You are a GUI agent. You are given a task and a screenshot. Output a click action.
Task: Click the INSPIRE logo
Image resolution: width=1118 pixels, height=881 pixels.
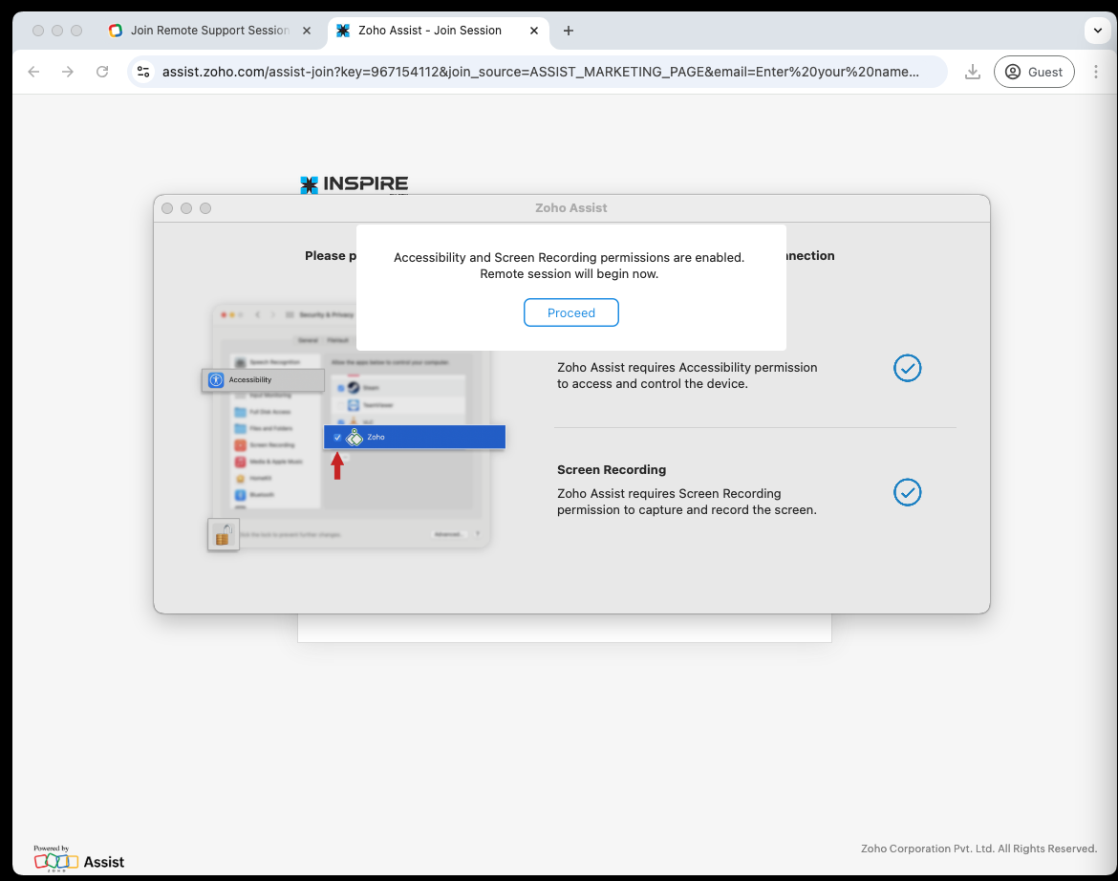(x=355, y=184)
